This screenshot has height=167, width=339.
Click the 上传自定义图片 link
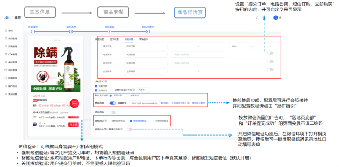click(x=179, y=103)
